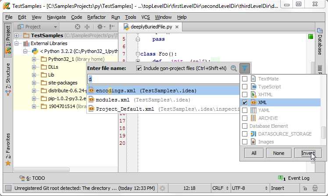Click the ARCHIVE file type icon
328x196 pixels.
click(x=253, y=118)
